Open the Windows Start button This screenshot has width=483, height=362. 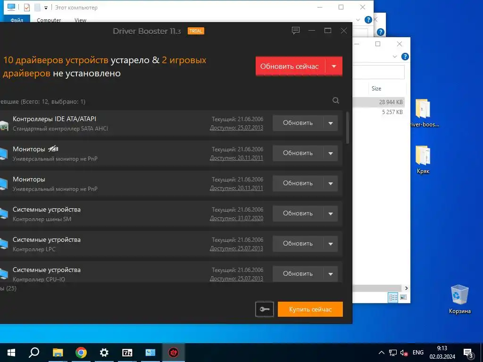point(11,353)
